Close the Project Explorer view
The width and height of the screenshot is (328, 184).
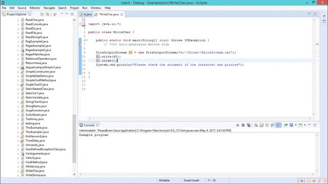point(30,14)
